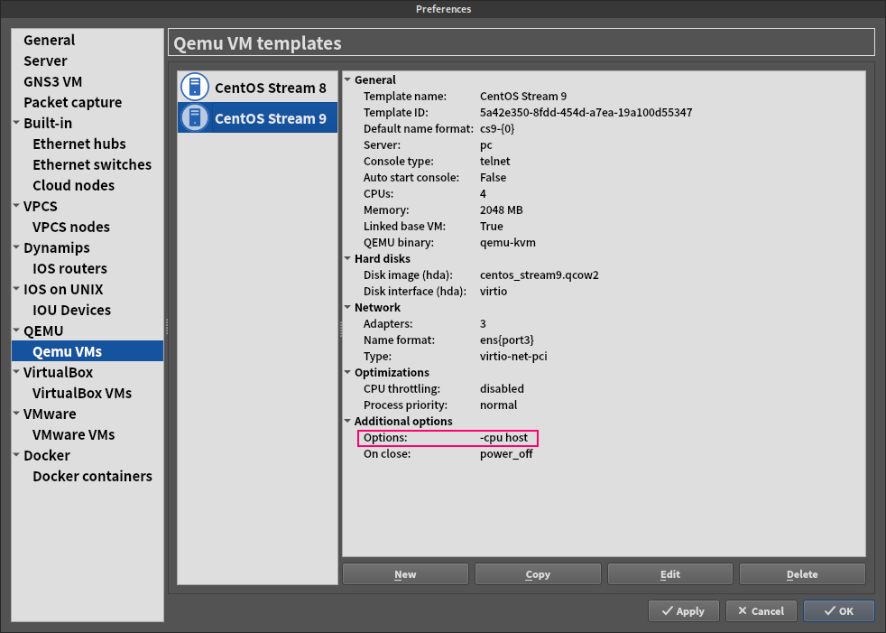
Task: Select "Ethernet switches" in the sidebar
Action: (92, 164)
